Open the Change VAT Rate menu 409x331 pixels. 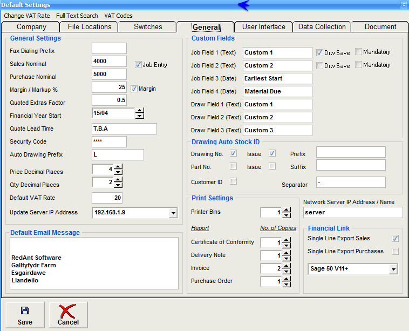pos(27,16)
